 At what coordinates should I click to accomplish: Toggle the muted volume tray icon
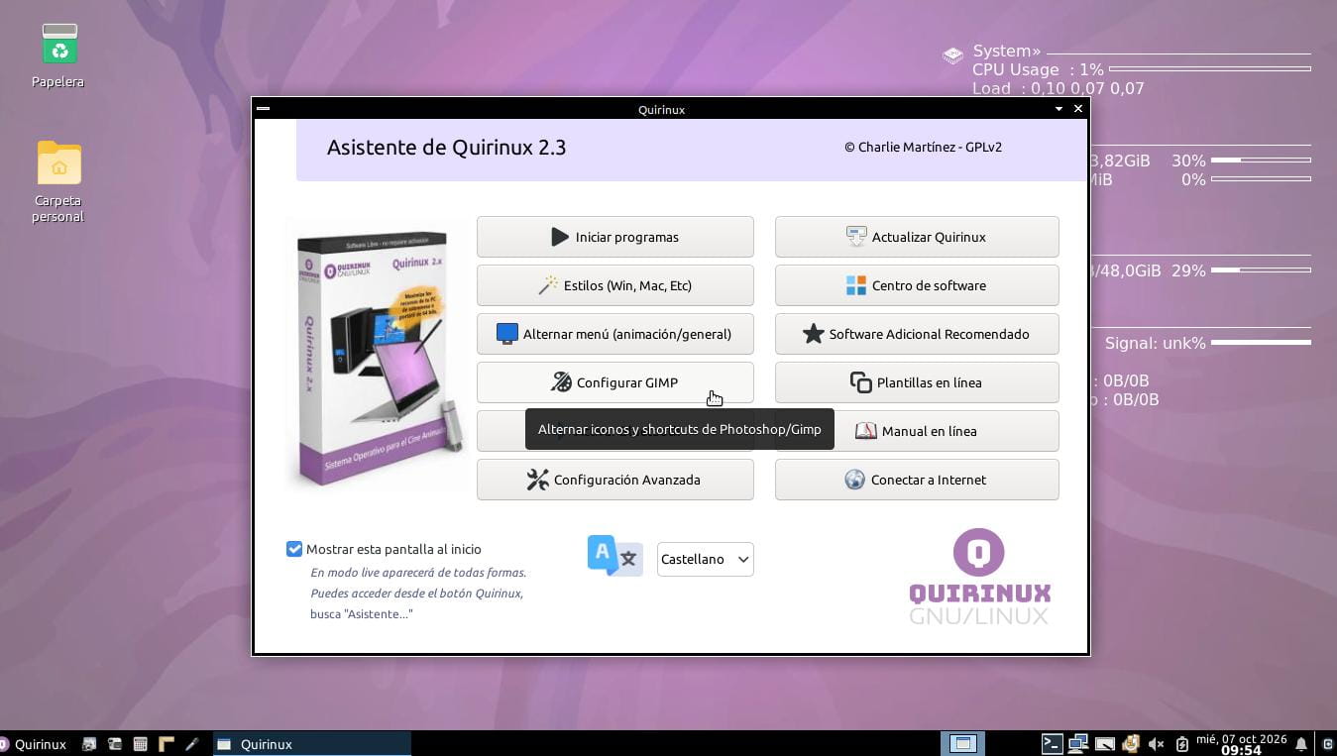point(1157,744)
